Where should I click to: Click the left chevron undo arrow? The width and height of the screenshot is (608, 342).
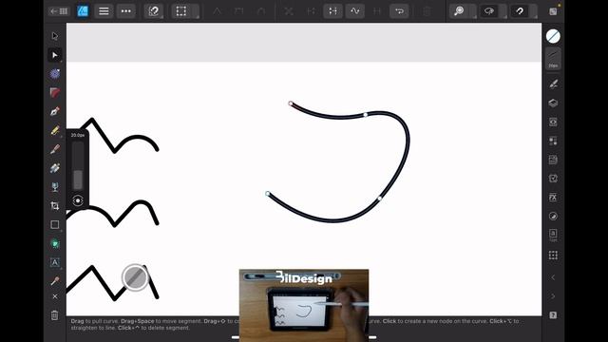coord(553,277)
